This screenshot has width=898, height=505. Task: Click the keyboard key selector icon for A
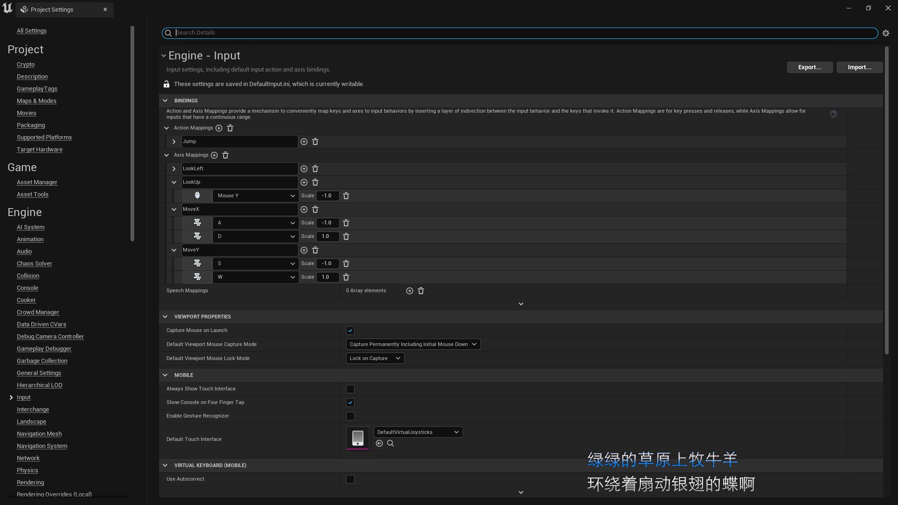(197, 223)
